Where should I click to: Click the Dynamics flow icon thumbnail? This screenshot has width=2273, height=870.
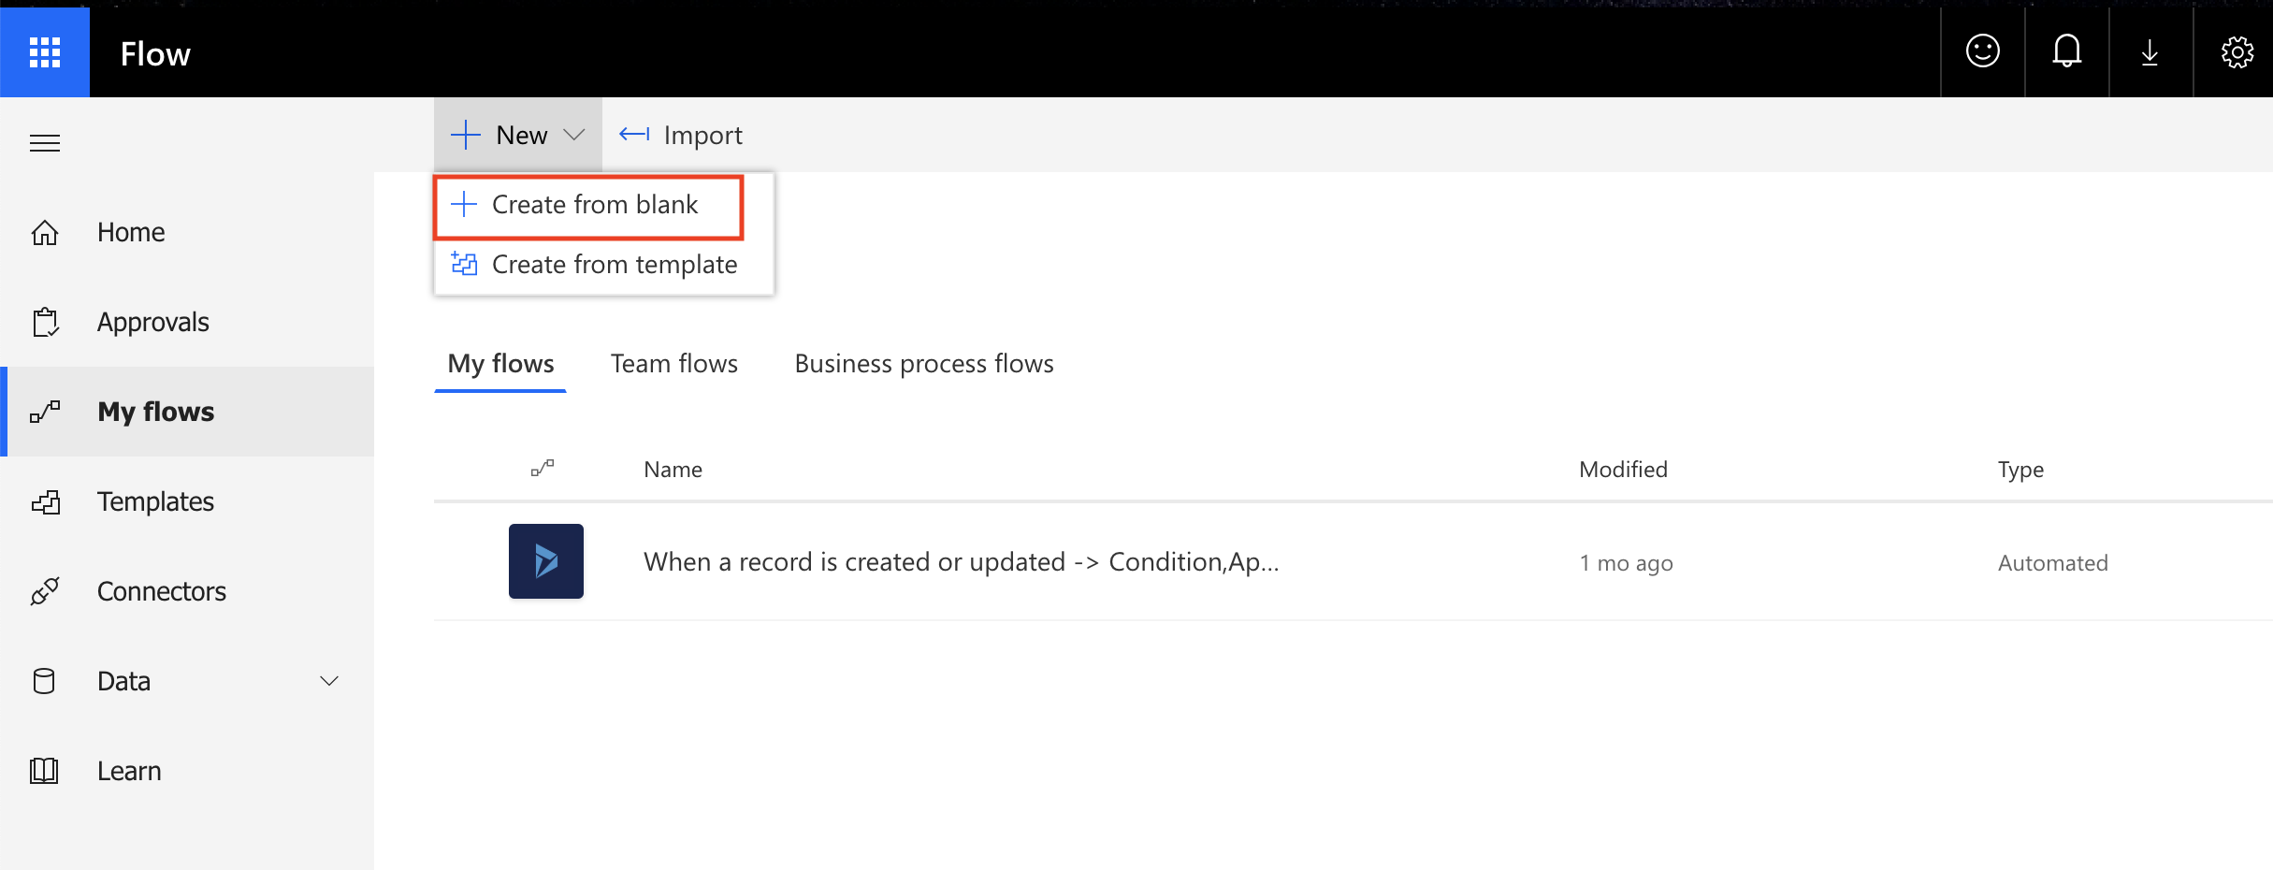546,561
